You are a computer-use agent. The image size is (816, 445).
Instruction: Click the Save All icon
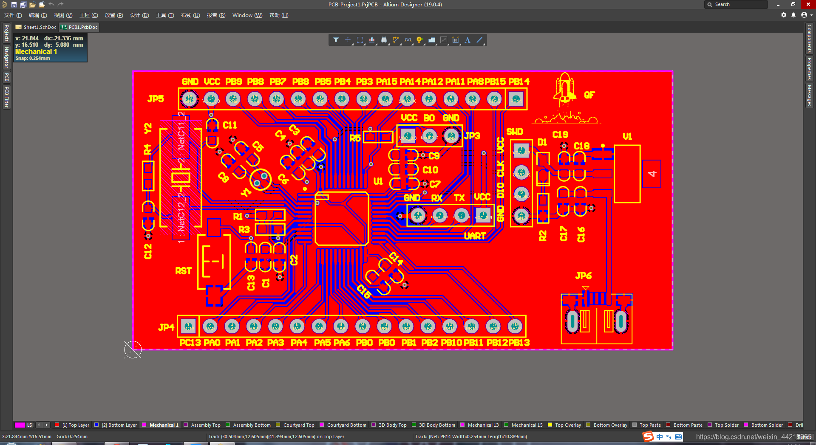[23, 4]
